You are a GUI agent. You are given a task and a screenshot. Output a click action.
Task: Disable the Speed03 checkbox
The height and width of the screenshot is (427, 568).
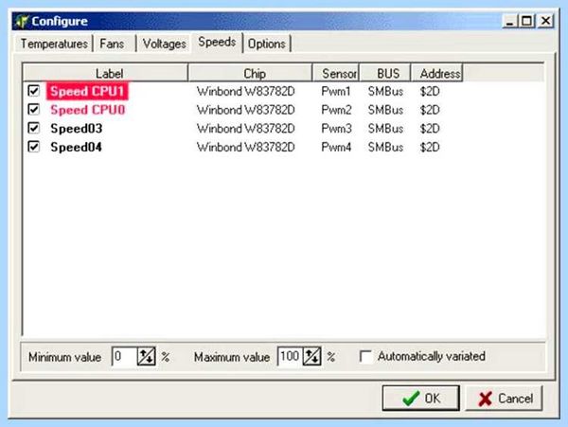coord(34,128)
